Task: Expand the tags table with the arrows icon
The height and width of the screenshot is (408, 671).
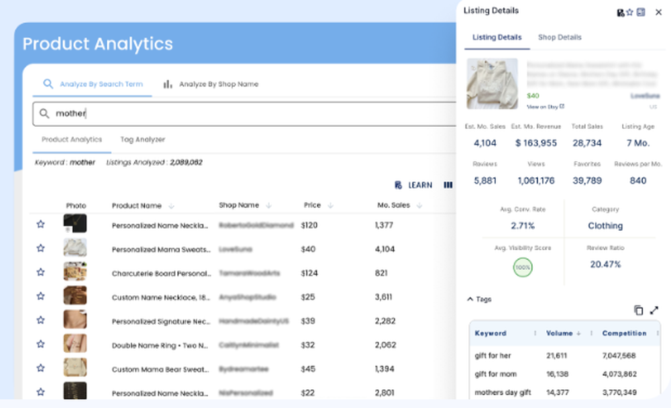Action: coord(654,311)
